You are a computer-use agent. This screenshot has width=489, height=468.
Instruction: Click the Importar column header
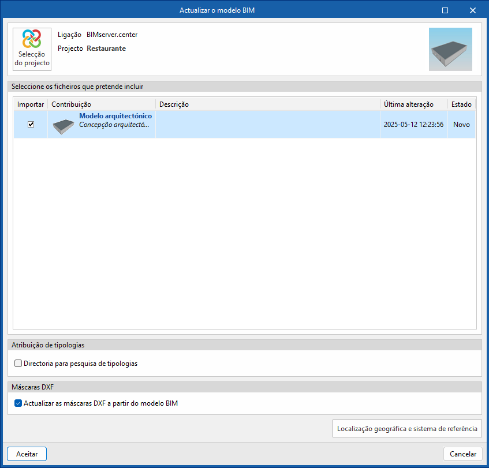pos(31,104)
